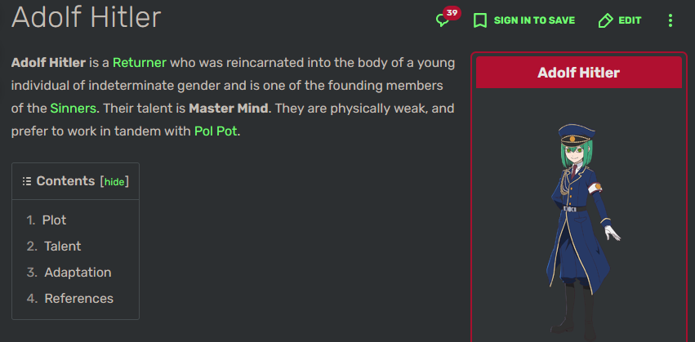Click the Contents heading text

65,181
